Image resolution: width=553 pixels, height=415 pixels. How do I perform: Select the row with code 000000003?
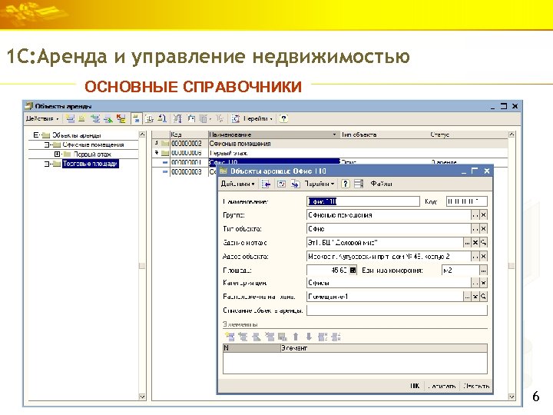[x=184, y=172]
